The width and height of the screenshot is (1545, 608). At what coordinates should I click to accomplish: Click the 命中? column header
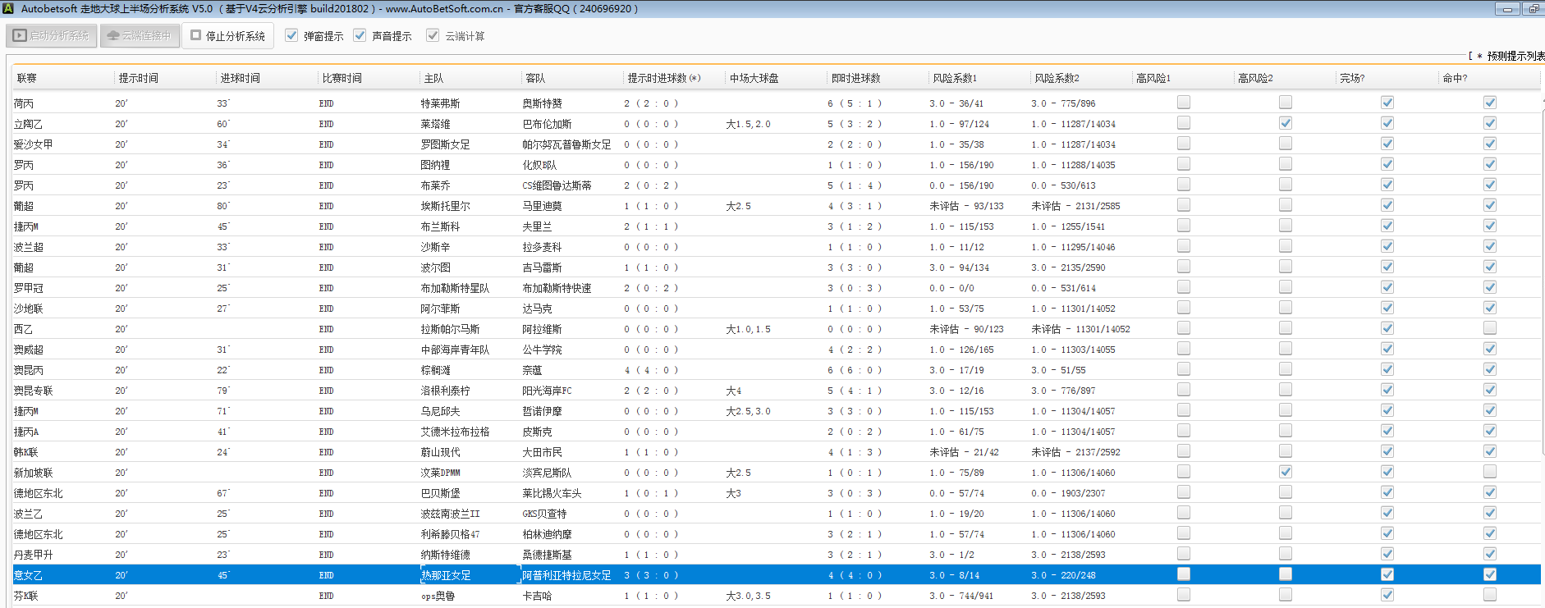point(1455,78)
